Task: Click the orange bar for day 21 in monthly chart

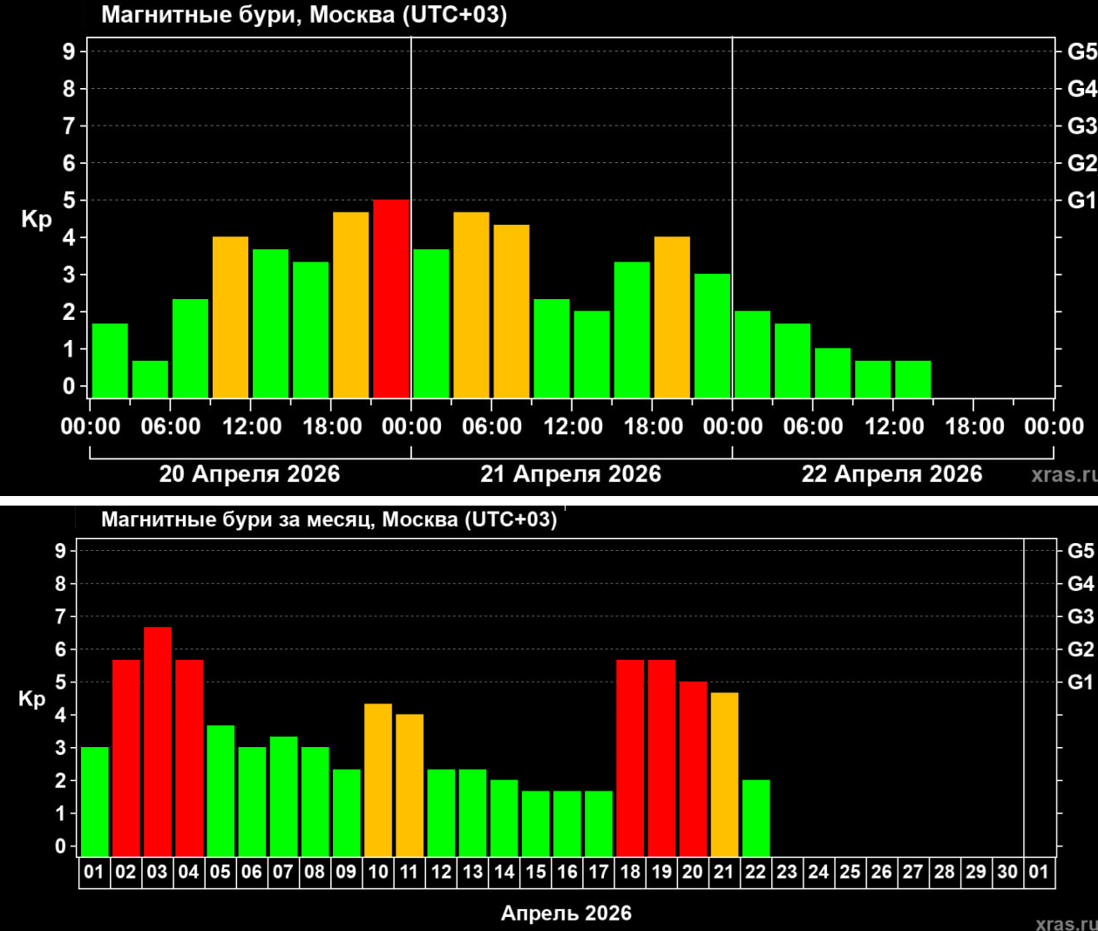Action: click(724, 774)
